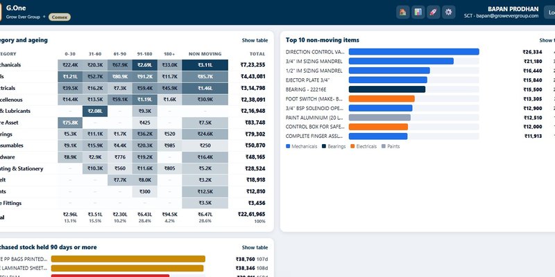Click the PAINT ALUMINIUM grey bar
The height and width of the screenshot is (277, 555).
pos(379,117)
